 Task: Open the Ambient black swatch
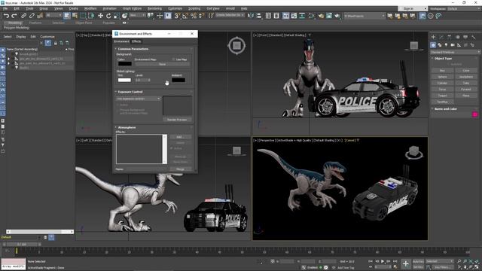[x=178, y=80]
